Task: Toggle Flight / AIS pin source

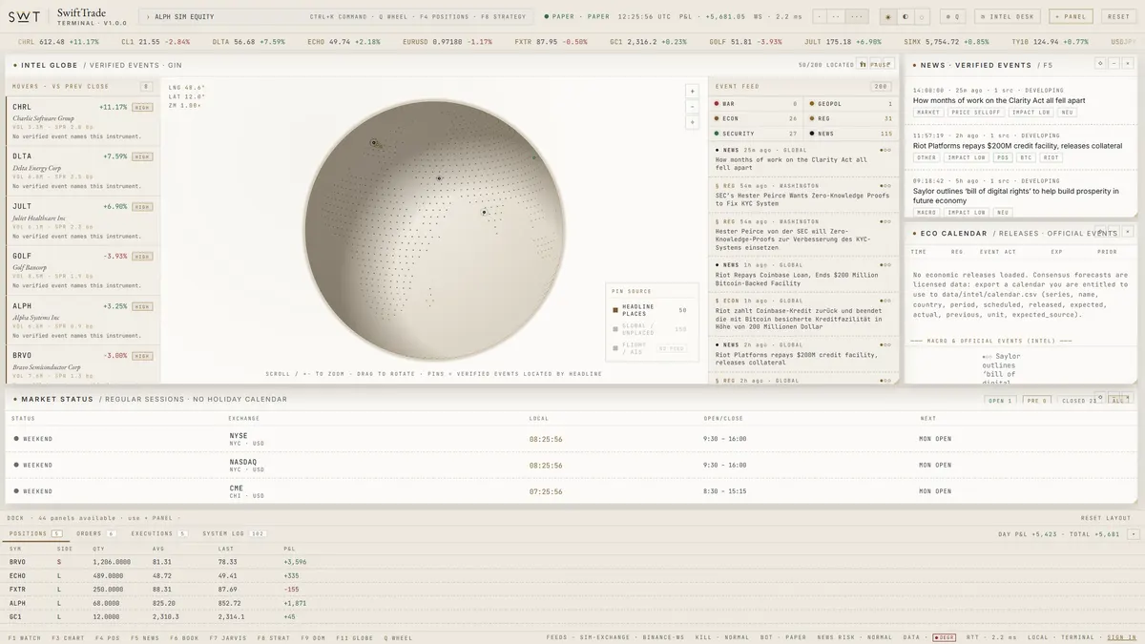Action: (x=650, y=348)
